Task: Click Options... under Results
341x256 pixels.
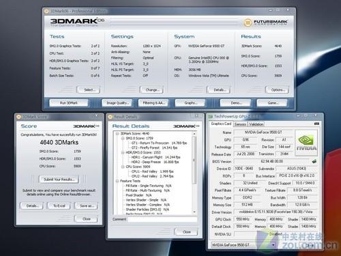Action: coord(277,90)
